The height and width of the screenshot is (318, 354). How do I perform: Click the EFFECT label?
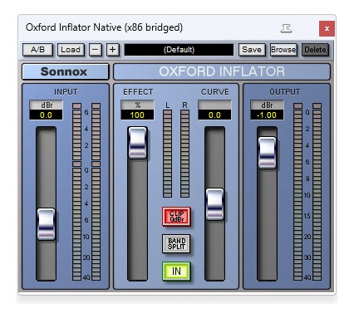[x=138, y=92]
